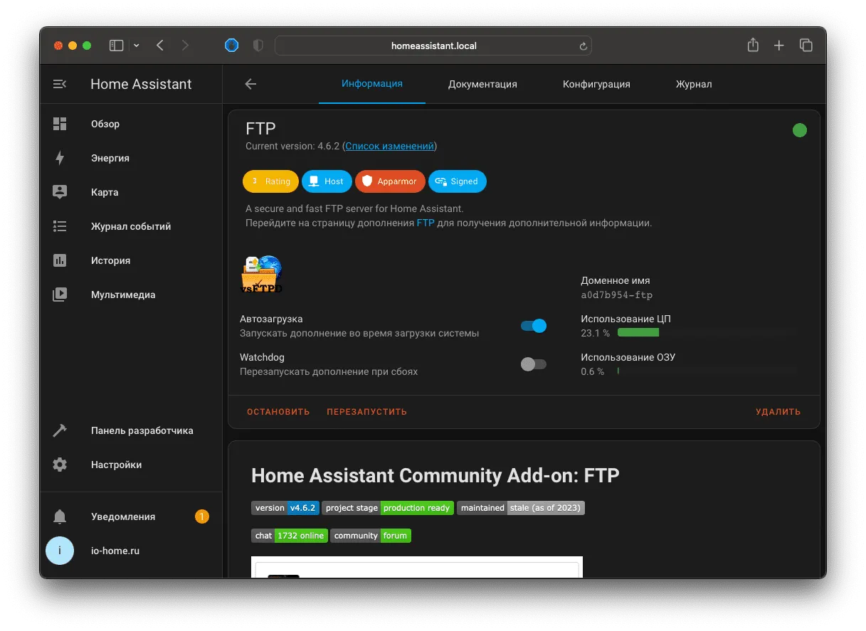Image resolution: width=866 pixels, height=631 pixels.
Task: Click Safari sidebar toggle icon
Action: [117, 46]
